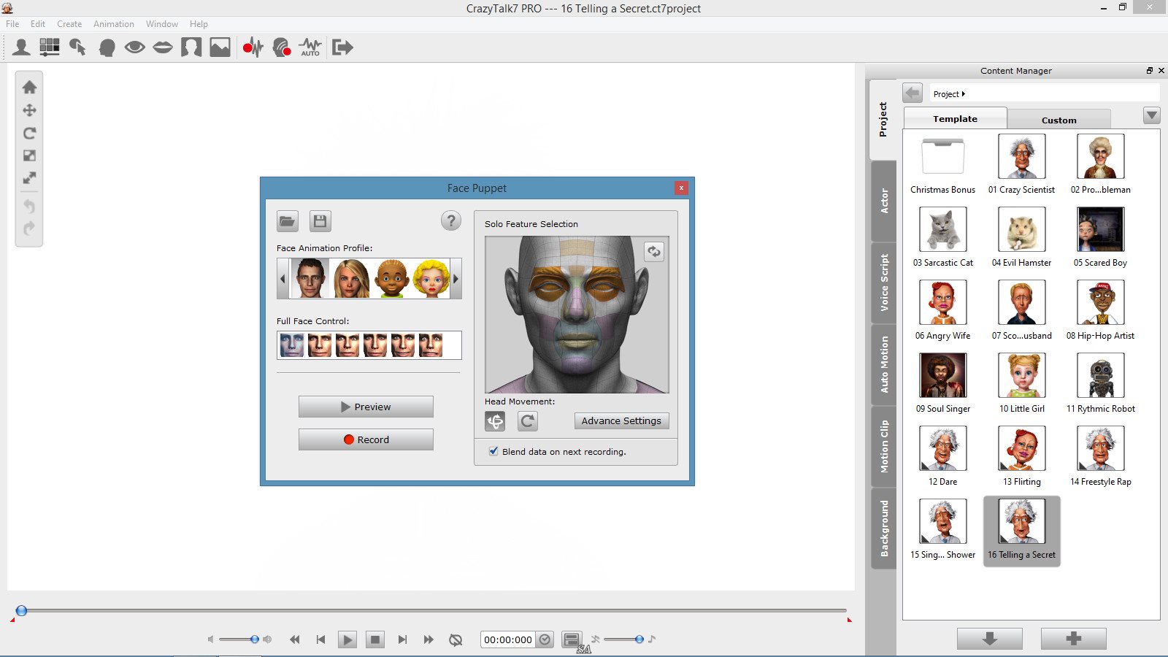Open the Voice Script side tab
This screenshot has width=1168, height=657.
coord(883,283)
